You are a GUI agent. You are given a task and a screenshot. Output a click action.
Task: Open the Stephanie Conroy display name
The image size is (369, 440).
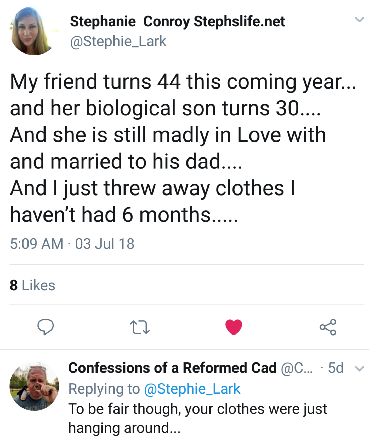click(130, 21)
